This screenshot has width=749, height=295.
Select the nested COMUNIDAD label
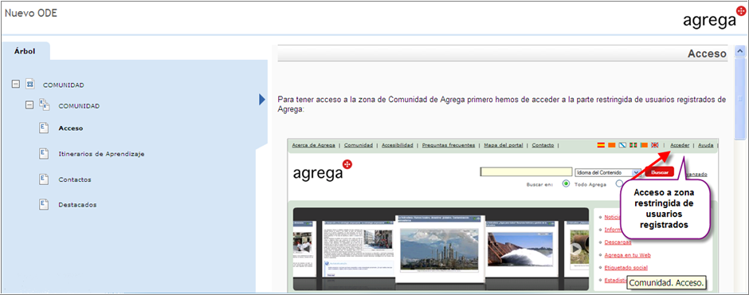[x=79, y=106]
